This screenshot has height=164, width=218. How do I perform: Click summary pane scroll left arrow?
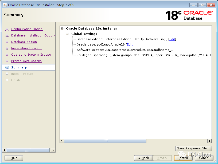click(x=62, y=141)
